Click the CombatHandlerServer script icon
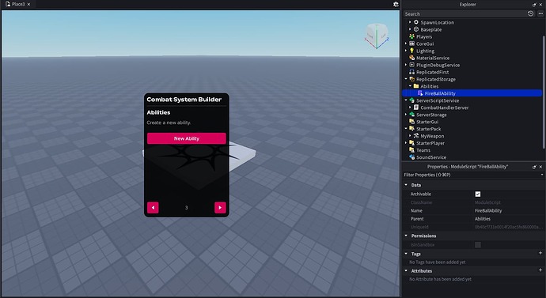The image size is (546, 298). pos(416,108)
